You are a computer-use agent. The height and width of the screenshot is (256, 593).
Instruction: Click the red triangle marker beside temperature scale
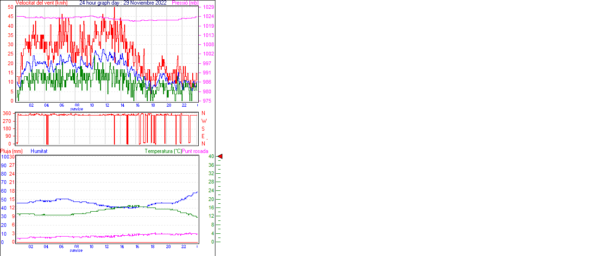tap(220, 157)
